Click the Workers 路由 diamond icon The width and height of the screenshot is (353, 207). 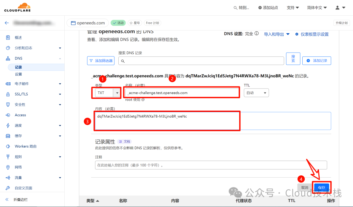click(8, 146)
